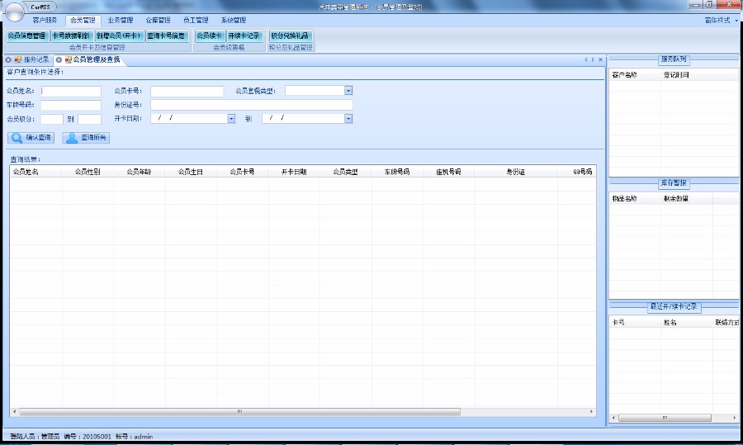Screen dimensions: 743x445
Task: Open the 客户服务 ribbon tab
Action: (45, 21)
